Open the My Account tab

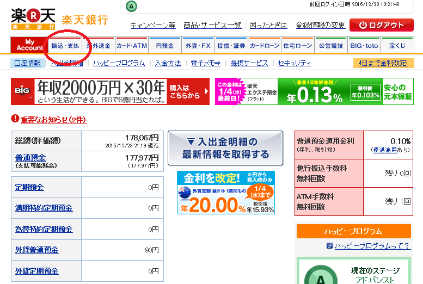(29, 45)
